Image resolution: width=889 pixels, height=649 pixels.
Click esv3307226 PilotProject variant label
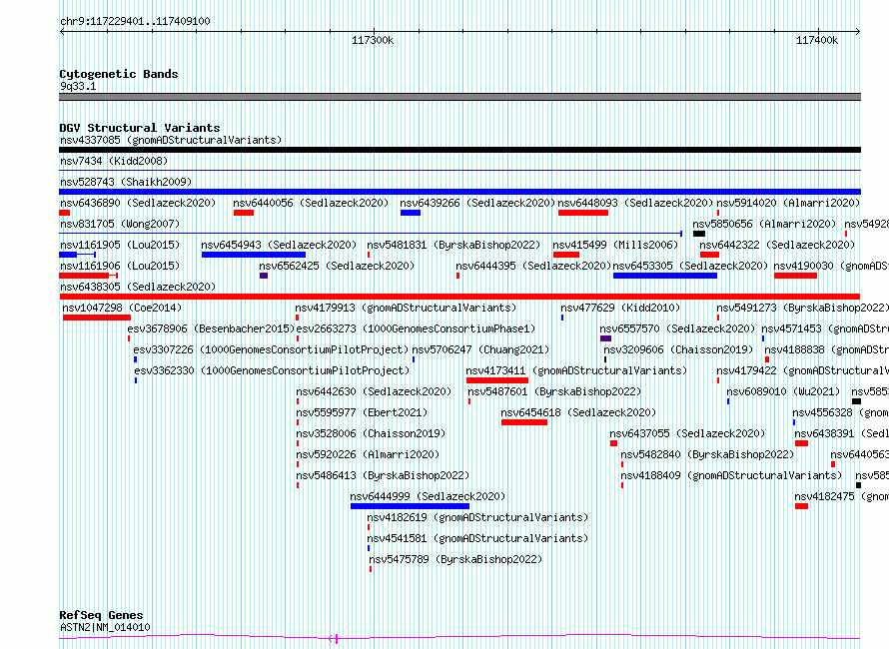[271, 349]
